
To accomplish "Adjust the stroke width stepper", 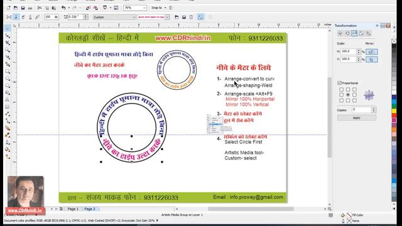I will 85,17.
